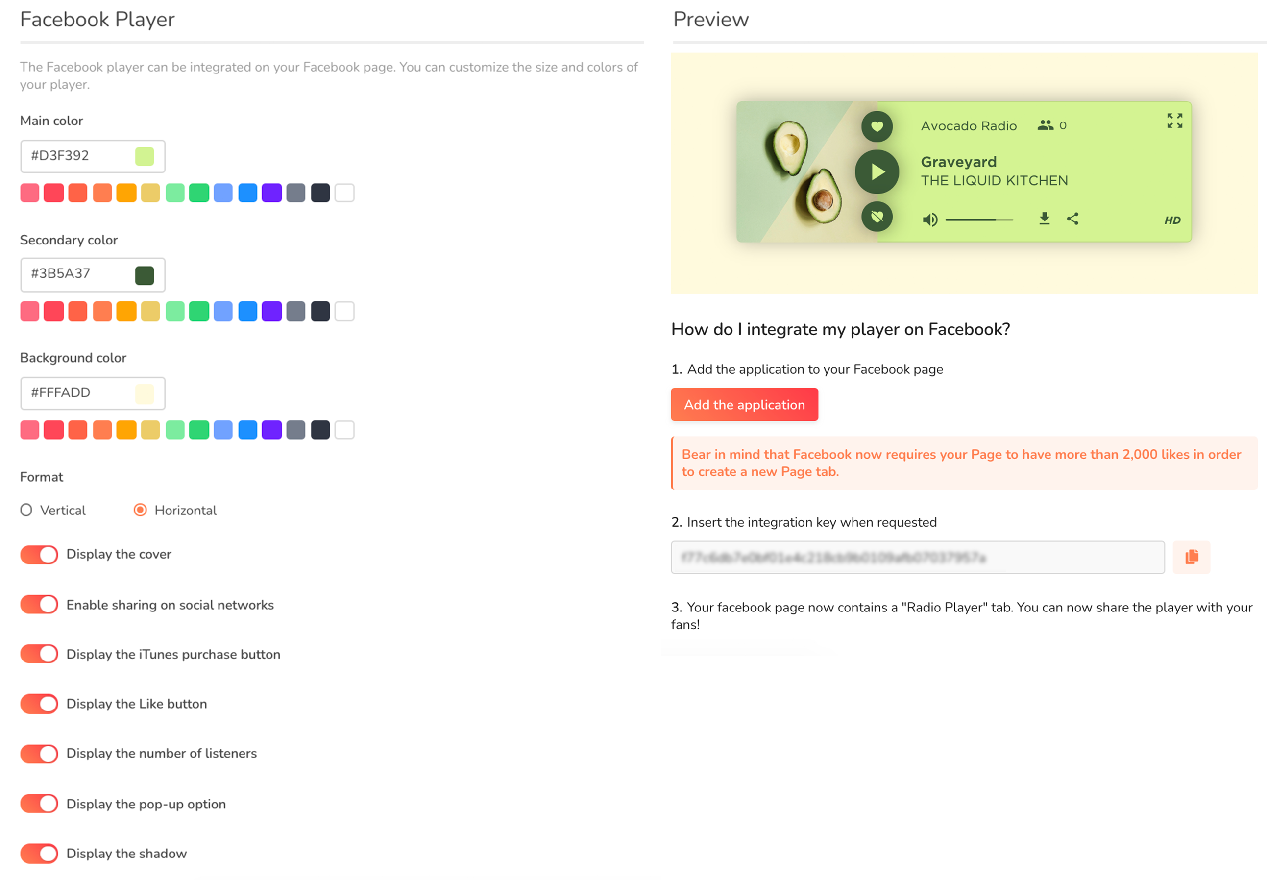The height and width of the screenshot is (880, 1267).
Task: Mute using the volume speaker icon
Action: pos(929,220)
